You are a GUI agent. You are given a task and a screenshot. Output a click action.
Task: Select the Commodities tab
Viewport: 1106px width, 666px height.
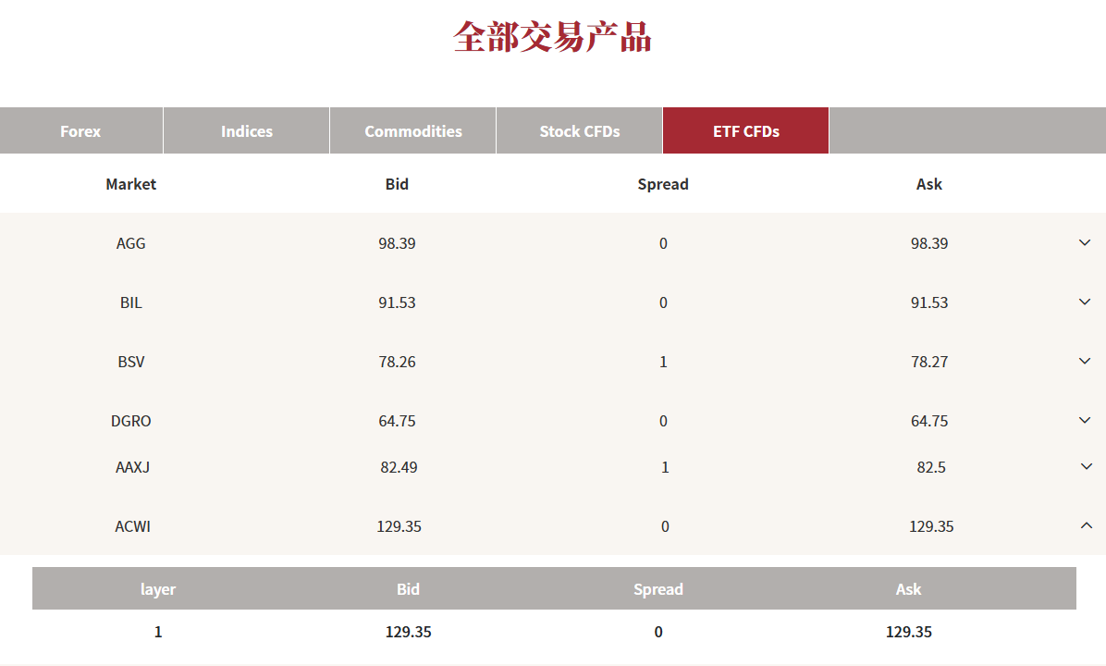point(412,130)
